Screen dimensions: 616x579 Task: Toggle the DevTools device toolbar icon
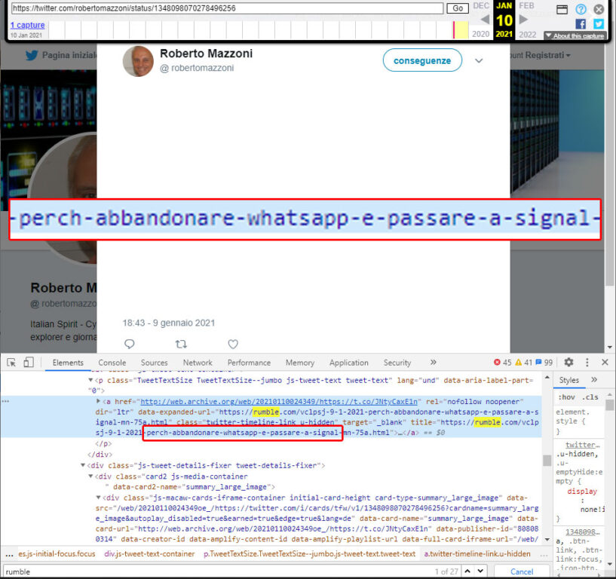[x=29, y=363]
